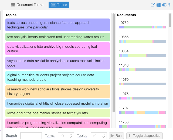This screenshot has width=173, height=140.
Task: Click the info icon in Toggle diagnostics
Action: tap(130, 136)
